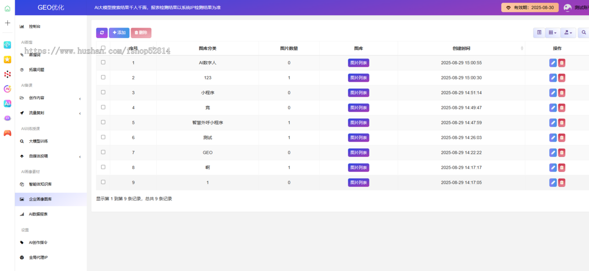589x271 pixels.
Task: Check the box for row 9
Action: click(x=103, y=182)
